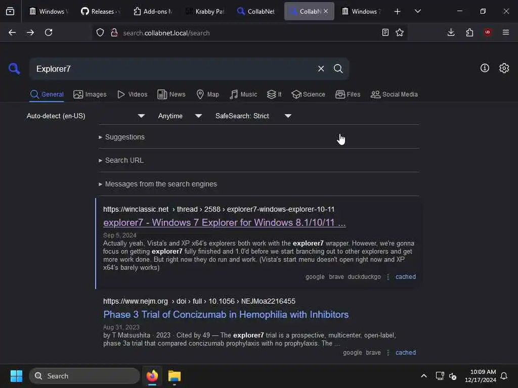The height and width of the screenshot is (388, 518).
Task: Open File Explorer from the taskbar
Action: point(175,376)
